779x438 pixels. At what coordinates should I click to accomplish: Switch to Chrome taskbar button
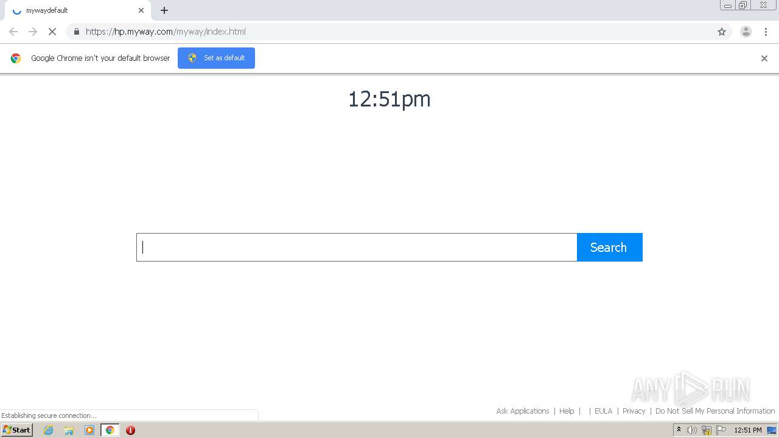(110, 430)
